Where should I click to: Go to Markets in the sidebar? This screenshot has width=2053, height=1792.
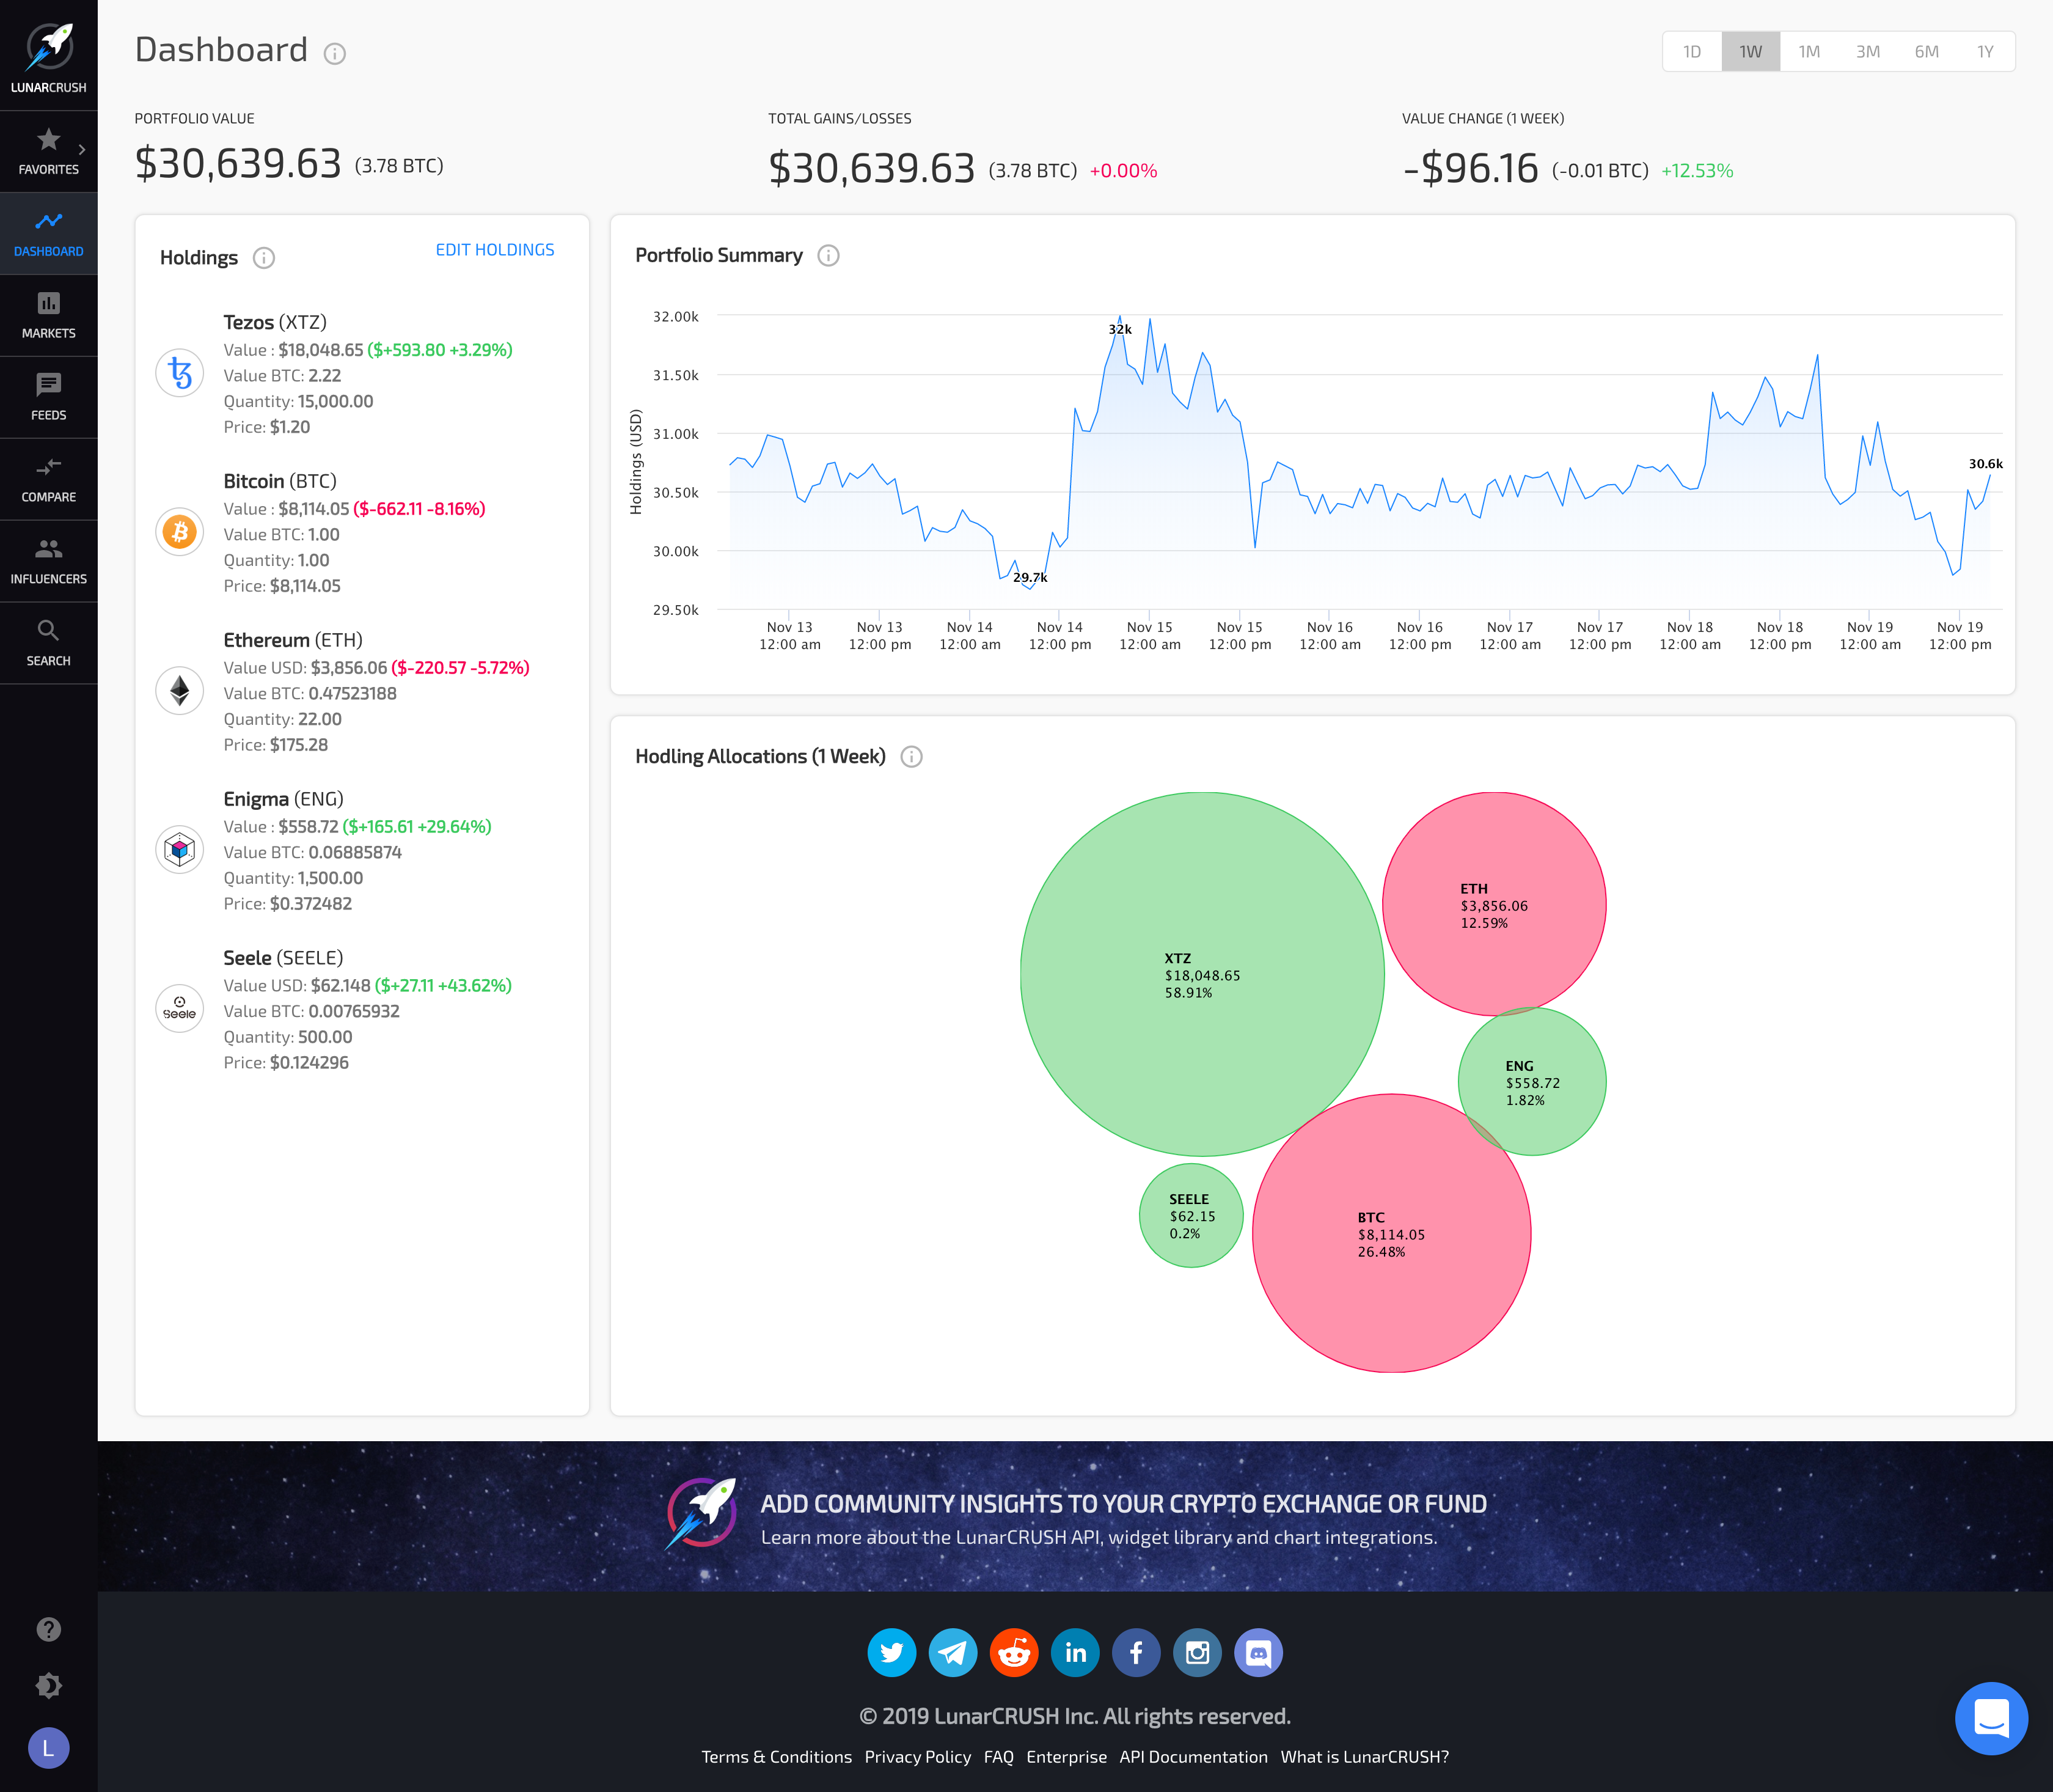(48, 315)
